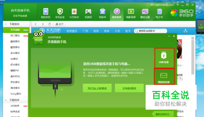The height and width of the screenshot is (117, 204).
Task: Refresh the page with reload icon
Action: tap(50, 24)
